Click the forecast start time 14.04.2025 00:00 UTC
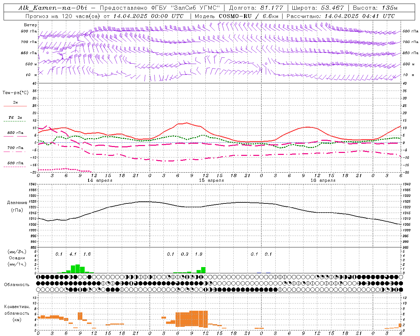Screen dimensions: 420x336 coord(148,16)
